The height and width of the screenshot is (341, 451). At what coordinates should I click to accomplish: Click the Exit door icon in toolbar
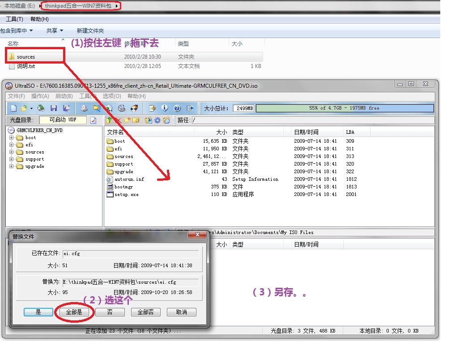point(190,108)
